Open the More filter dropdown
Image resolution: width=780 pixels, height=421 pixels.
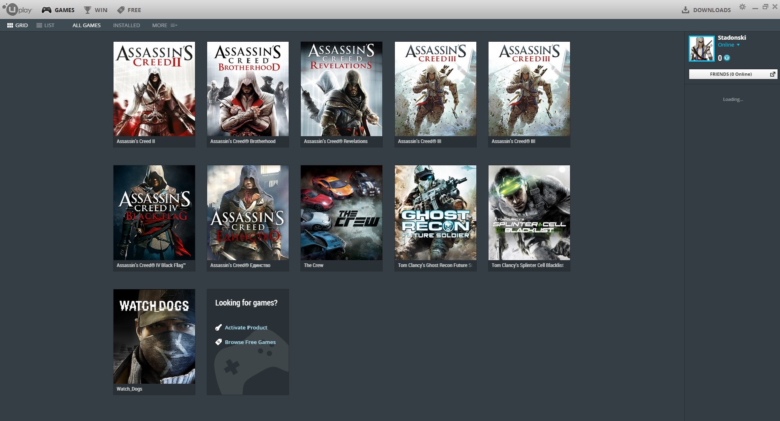pos(165,25)
